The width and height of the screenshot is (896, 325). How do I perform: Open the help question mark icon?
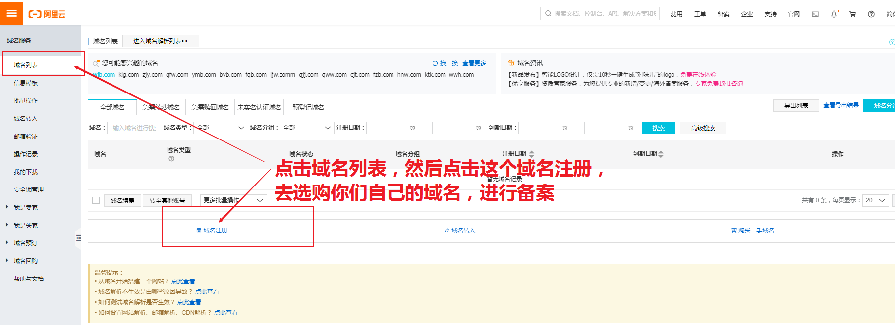871,14
